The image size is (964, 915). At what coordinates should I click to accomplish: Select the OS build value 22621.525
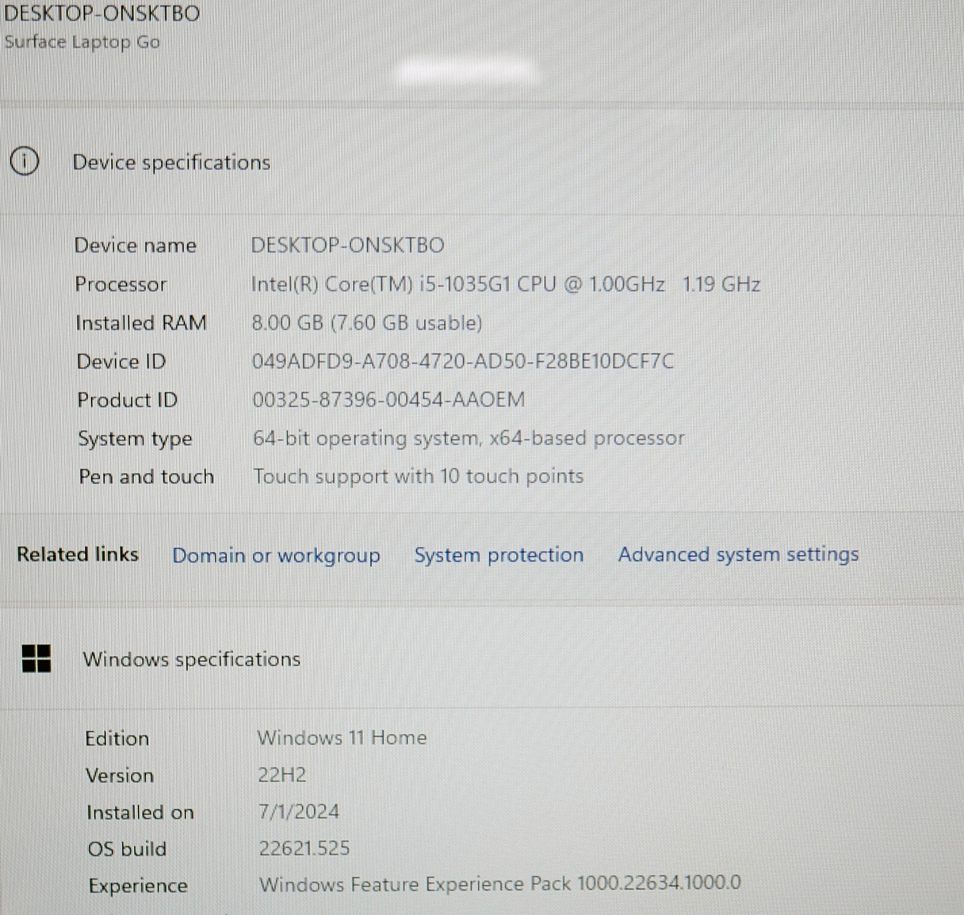pyautogui.click(x=304, y=848)
